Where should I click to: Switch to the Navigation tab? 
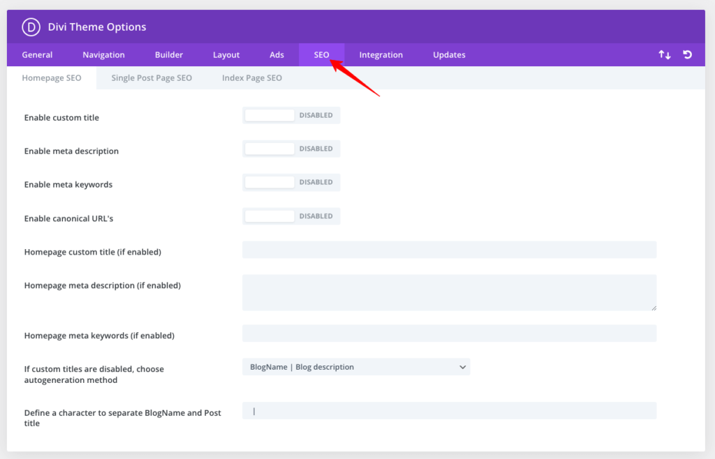pyautogui.click(x=103, y=54)
